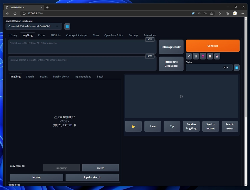The image size is (250, 190).
Task: Open the Stable Diffusion checkpoint dropdown
Action: click(34, 26)
